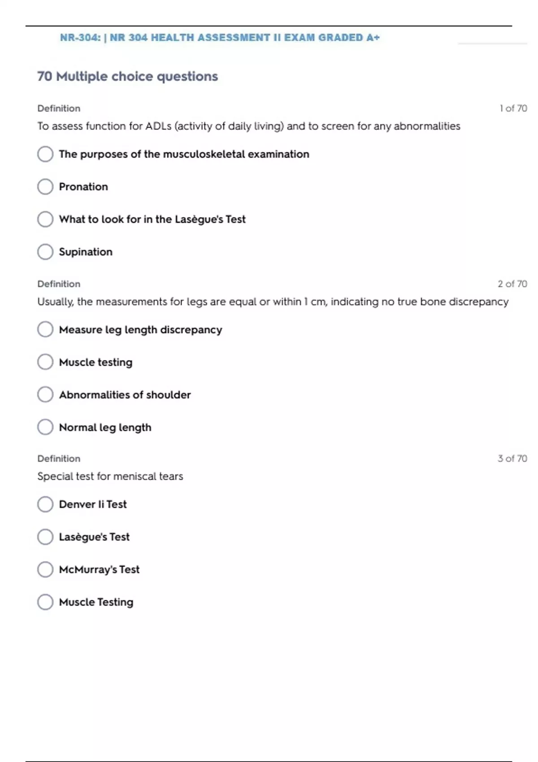Select 'The purposes of the musculoskeletal examination' option
Screen dimensions: 538x762
pos(45,154)
